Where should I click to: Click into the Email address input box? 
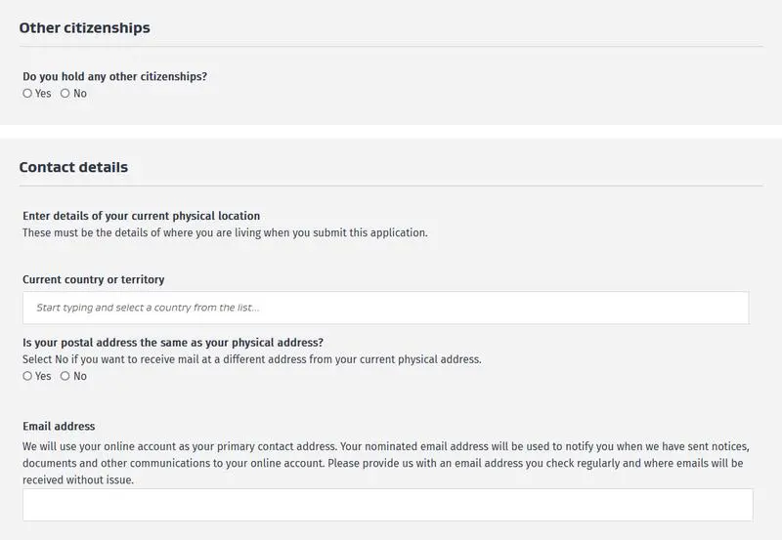point(387,505)
